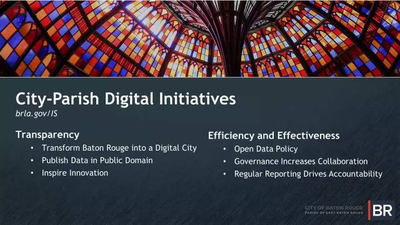Select the "Efficiency and Effectiveness" heading
The image size is (400, 225).
pos(274,136)
